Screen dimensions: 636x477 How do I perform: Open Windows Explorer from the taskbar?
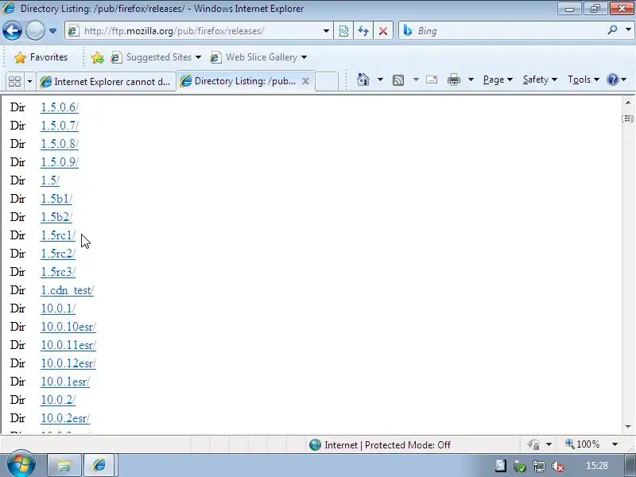[x=64, y=465]
